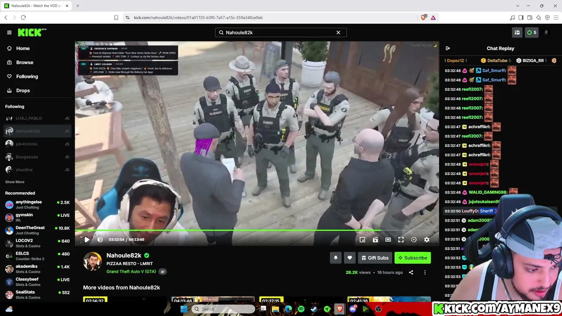Open Kick shop icon in header
The height and width of the screenshot is (316, 562).
coord(517,32)
